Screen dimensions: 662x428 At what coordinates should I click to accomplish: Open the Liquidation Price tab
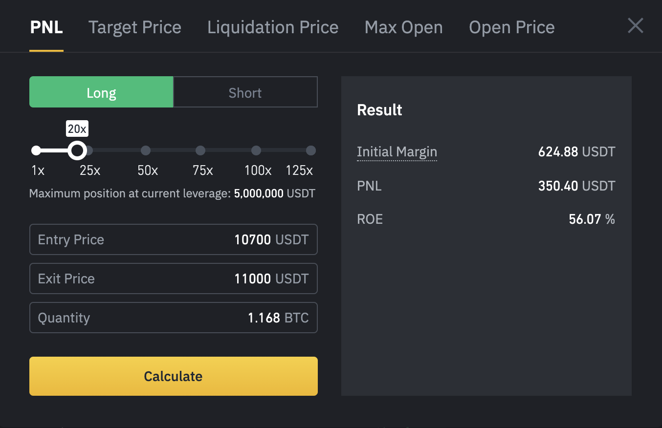coord(273,27)
